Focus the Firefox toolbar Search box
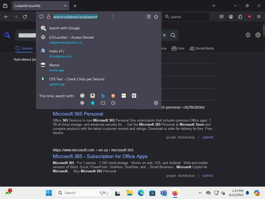Viewport: 265px width, 199px height. (186, 17)
